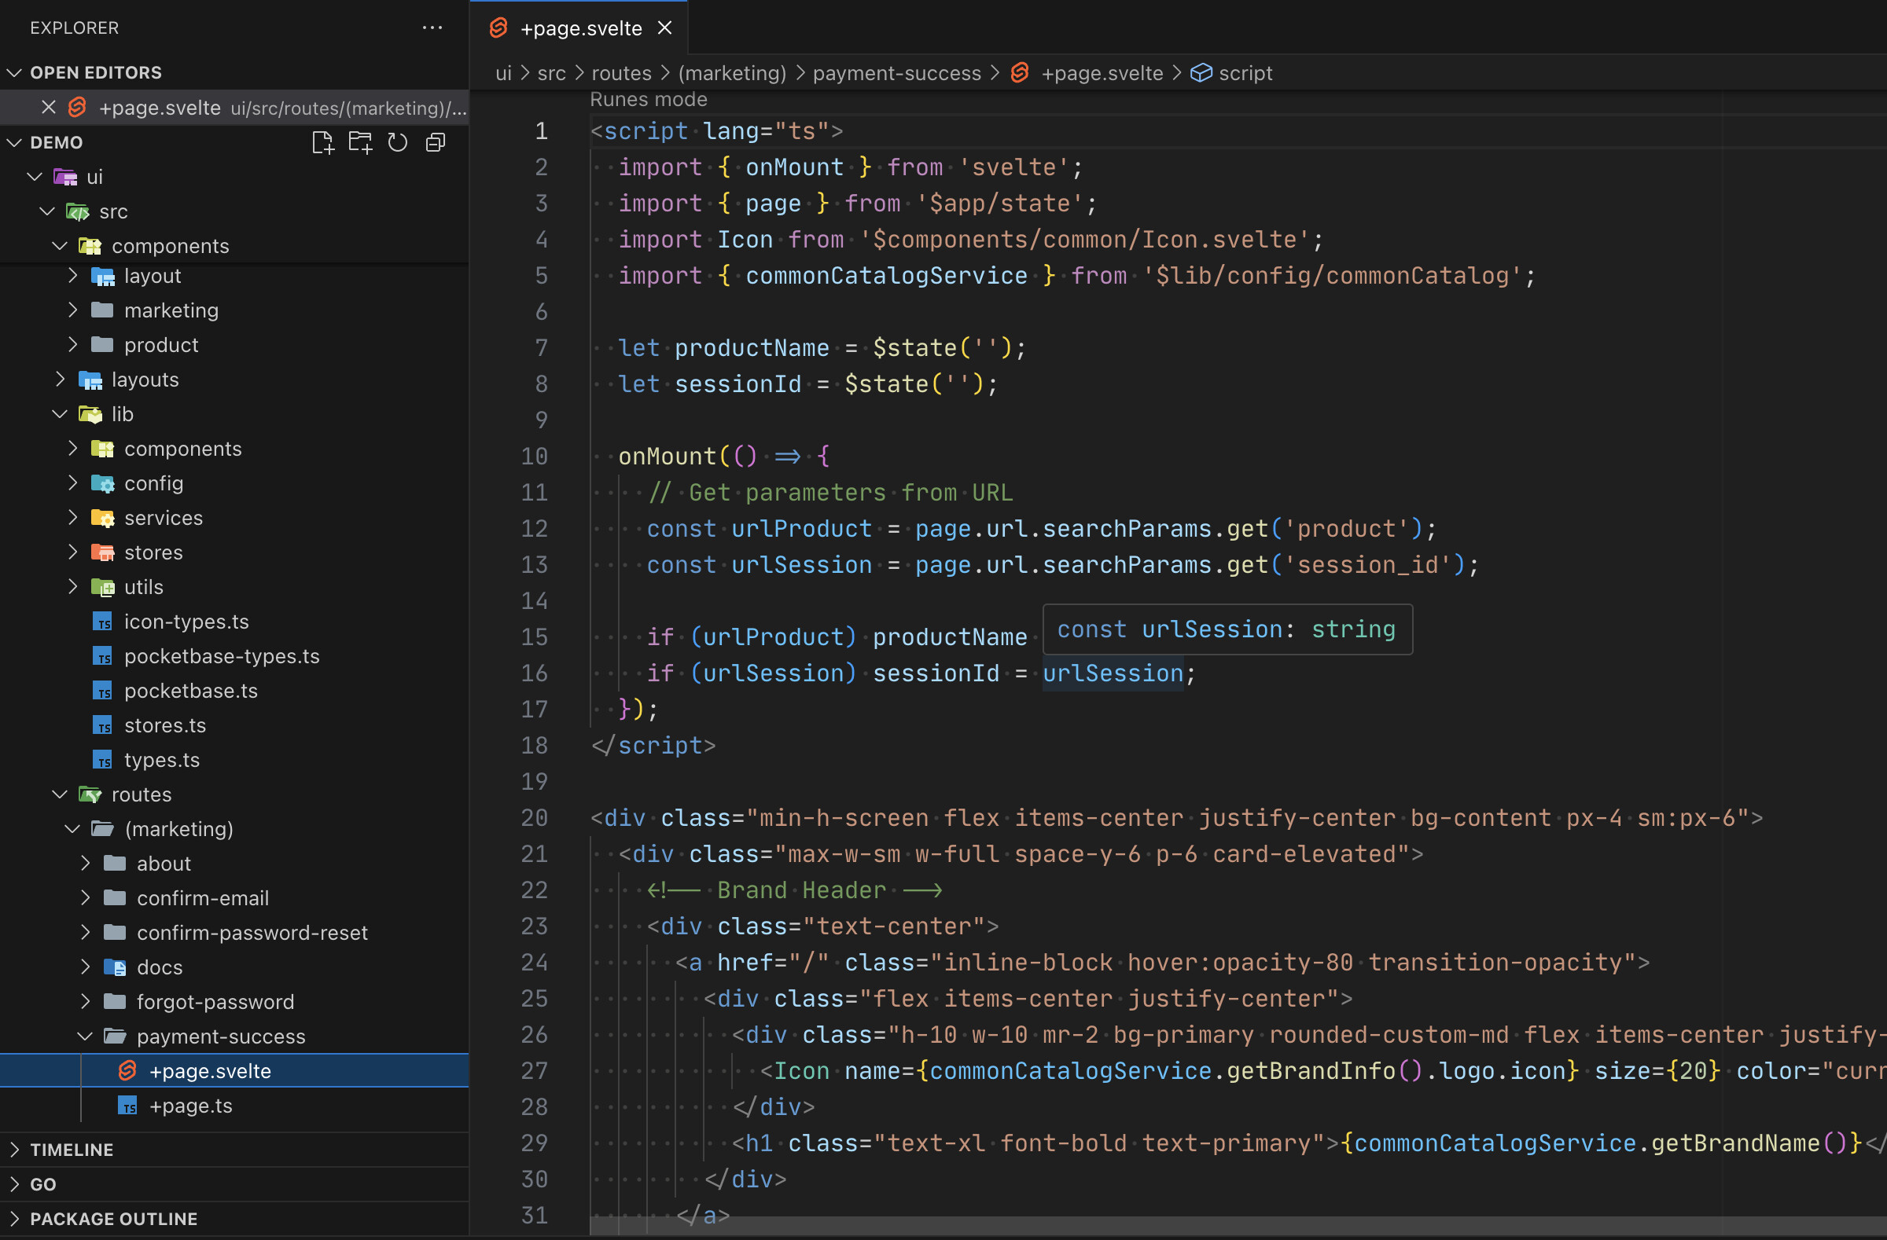This screenshot has height=1240, width=1887.
Task: Expand the marketing components folder
Action: pos(73,310)
